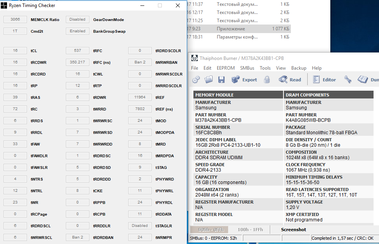Click the Thaiphoon Burner title bar app icon
379x244 pixels.
(x=195, y=58)
